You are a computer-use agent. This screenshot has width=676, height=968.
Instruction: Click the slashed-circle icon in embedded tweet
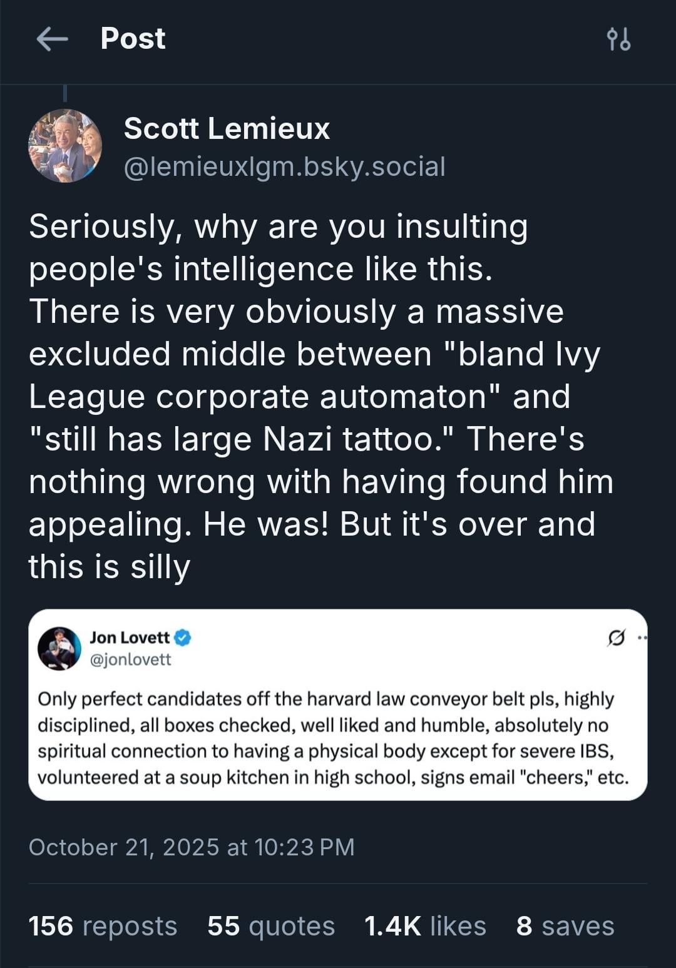616,638
